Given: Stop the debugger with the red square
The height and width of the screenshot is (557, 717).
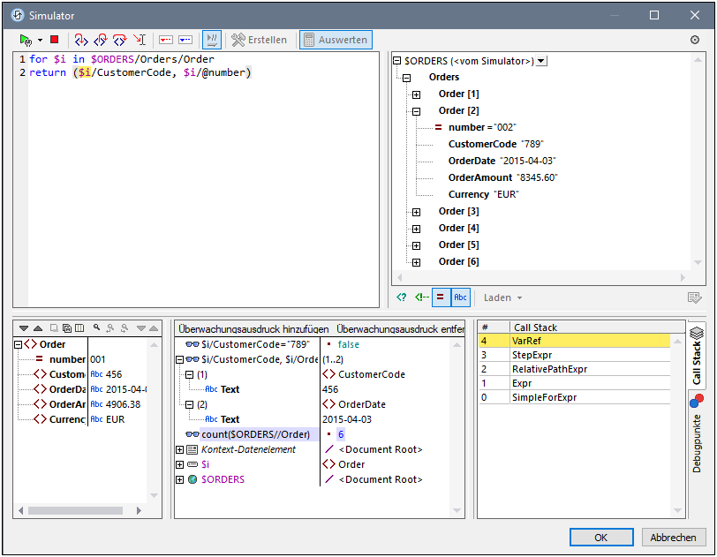Looking at the screenshot, I should point(54,40).
